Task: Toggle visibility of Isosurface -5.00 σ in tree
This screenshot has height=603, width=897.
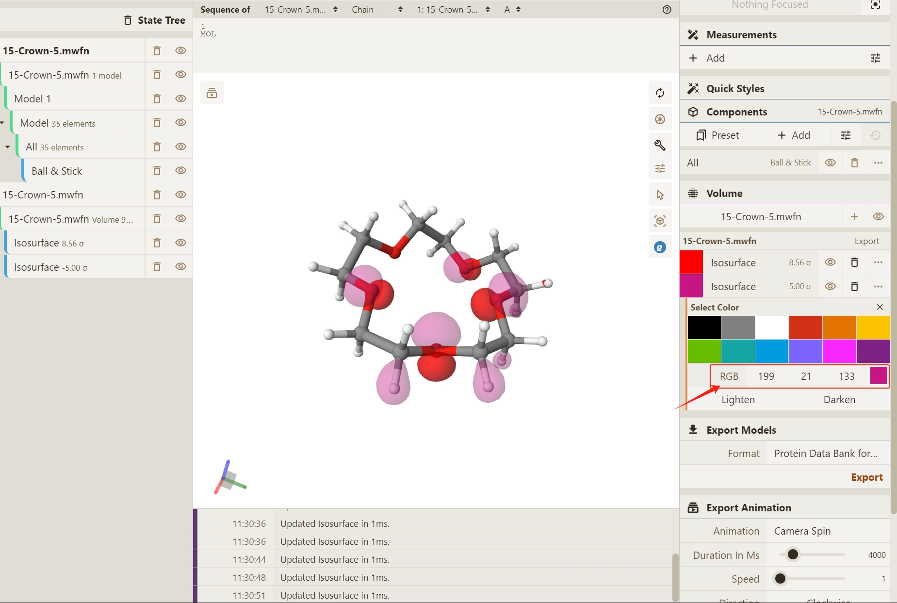Action: tap(180, 267)
